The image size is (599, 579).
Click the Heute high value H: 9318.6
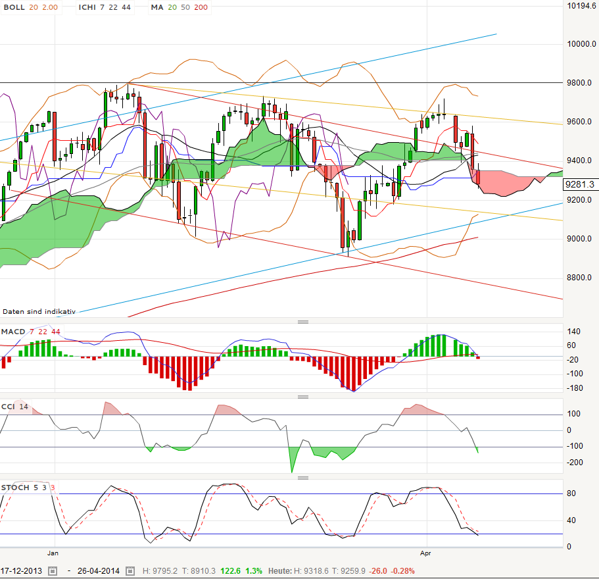coord(310,571)
